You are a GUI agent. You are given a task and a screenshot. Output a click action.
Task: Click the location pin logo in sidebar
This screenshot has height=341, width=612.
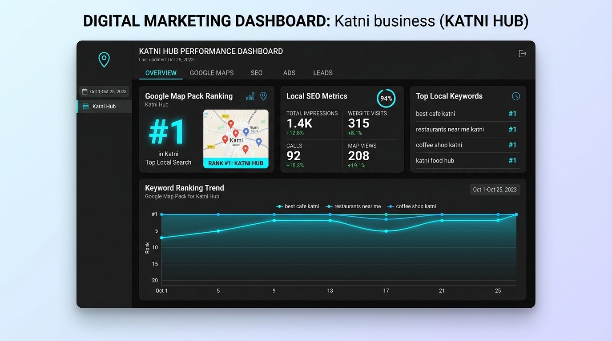pyautogui.click(x=104, y=59)
